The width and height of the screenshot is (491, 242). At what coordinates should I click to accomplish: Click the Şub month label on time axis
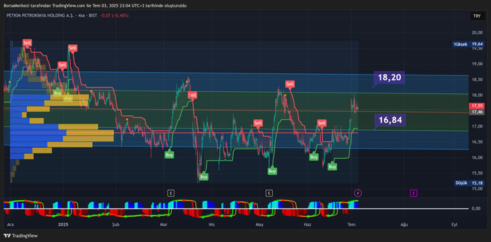[115, 225]
